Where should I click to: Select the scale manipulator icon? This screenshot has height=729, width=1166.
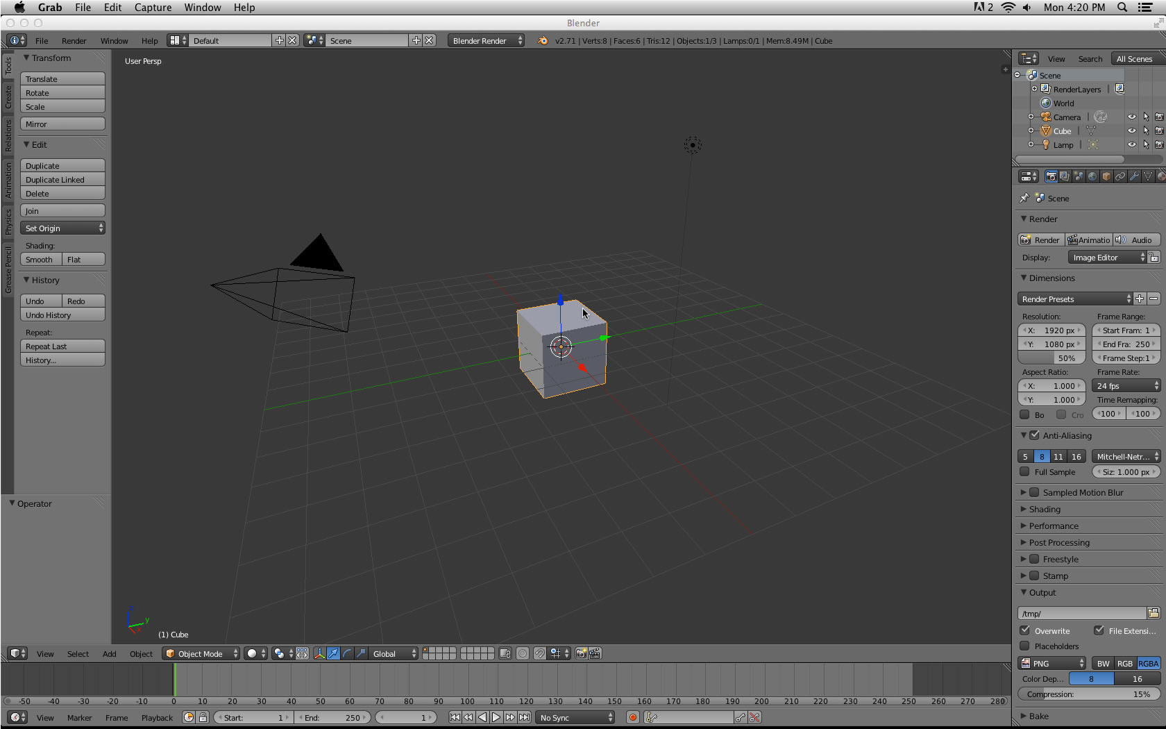361,653
